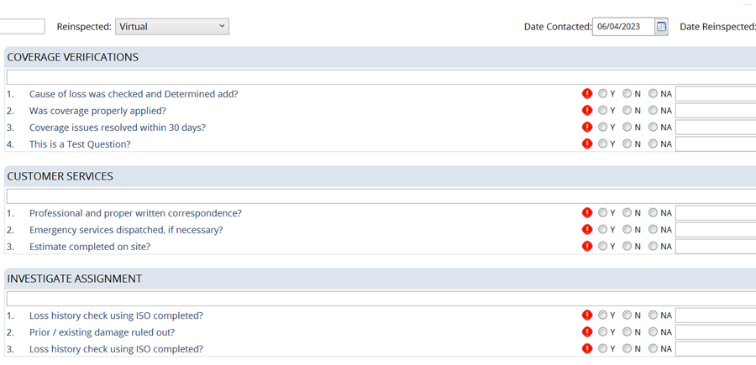
Task: Click alert icon for Emergency services dispatched
Action: tap(587, 230)
